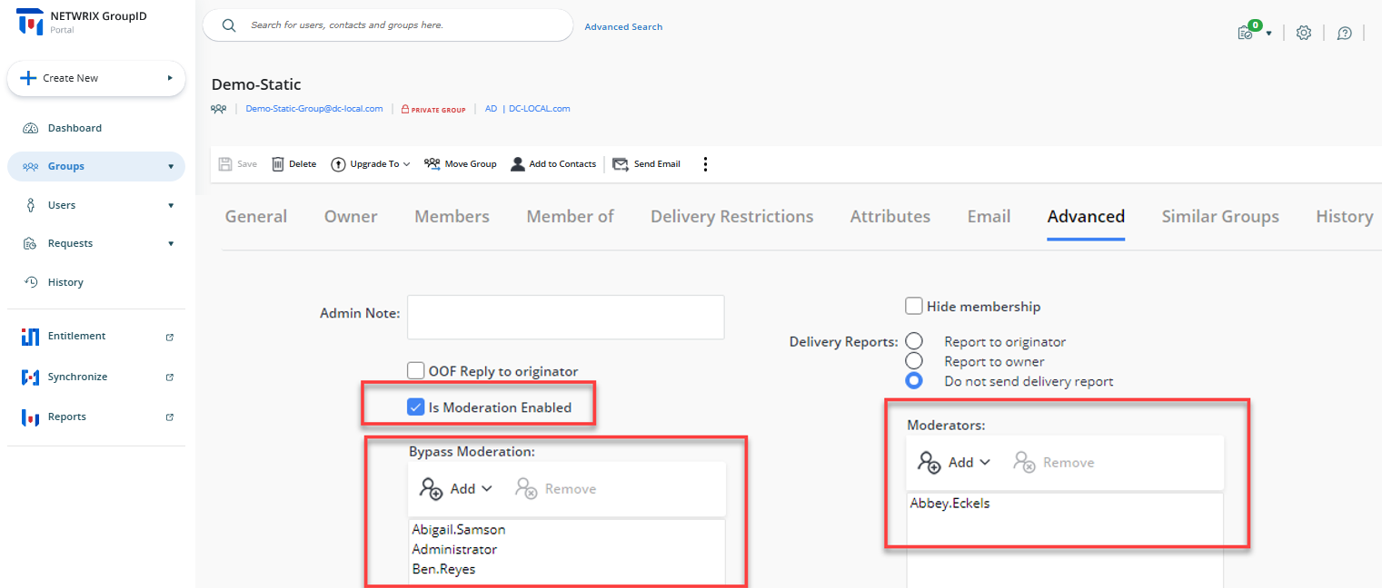The width and height of the screenshot is (1382, 588).
Task: Click the help question mark icon
Action: 1345,33
